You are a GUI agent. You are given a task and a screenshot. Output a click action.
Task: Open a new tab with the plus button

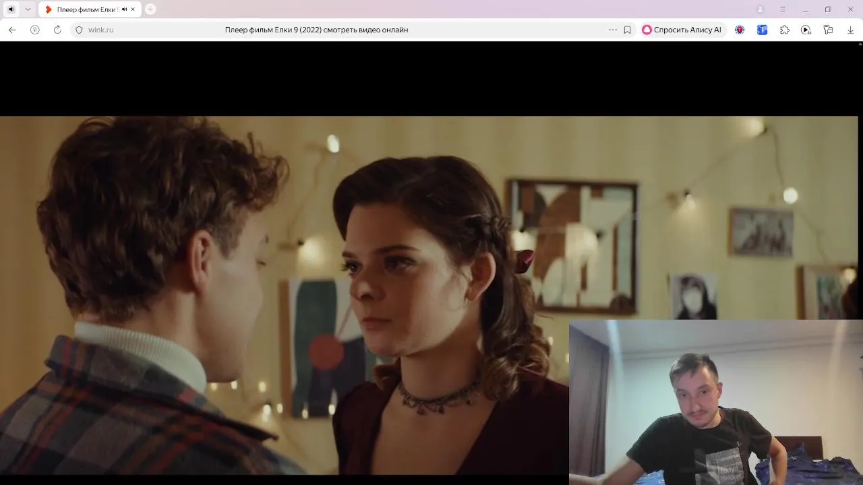[150, 9]
